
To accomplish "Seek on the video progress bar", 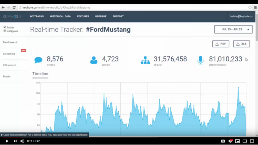I will [129, 137].
